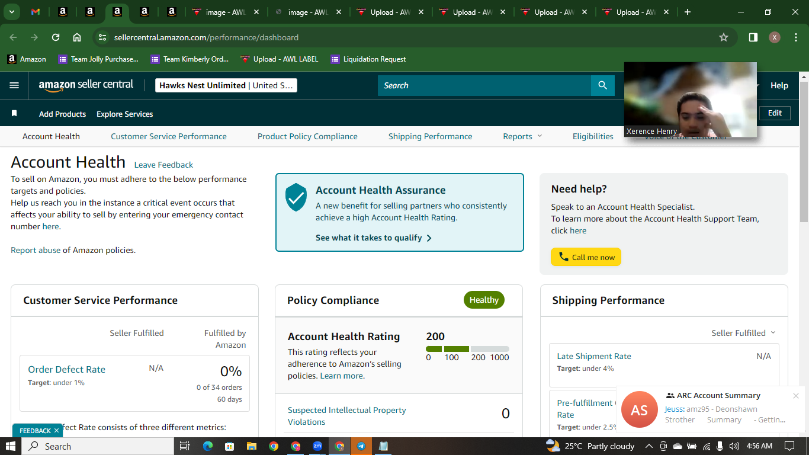The width and height of the screenshot is (809, 455).
Task: Switch to the pinned Gmail tab
Action: pyautogui.click(x=36, y=12)
